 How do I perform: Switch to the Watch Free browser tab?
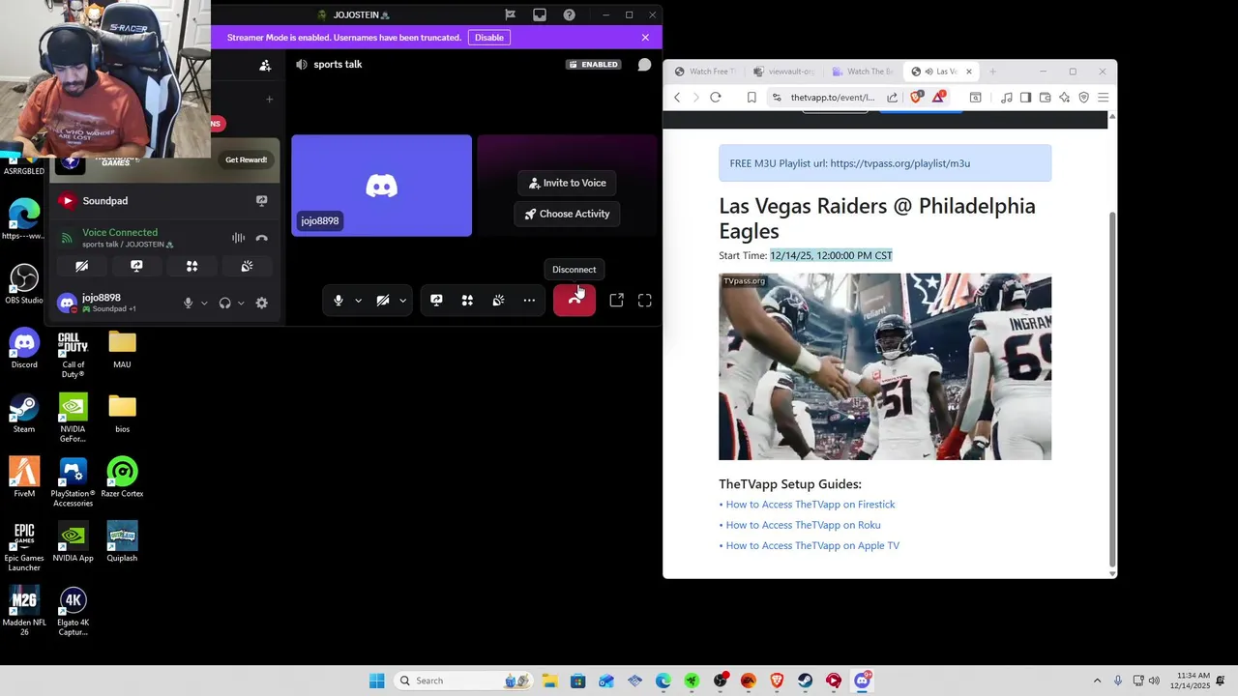tap(705, 72)
